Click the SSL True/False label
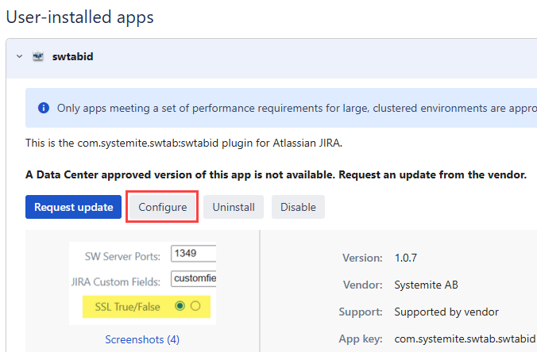 click(x=127, y=307)
